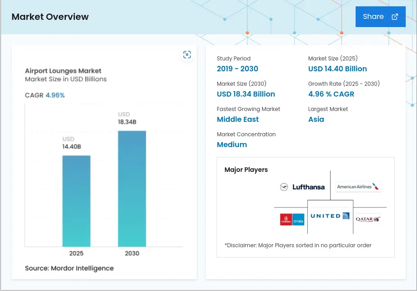
Task: Click the Share button
Action: pos(380,17)
